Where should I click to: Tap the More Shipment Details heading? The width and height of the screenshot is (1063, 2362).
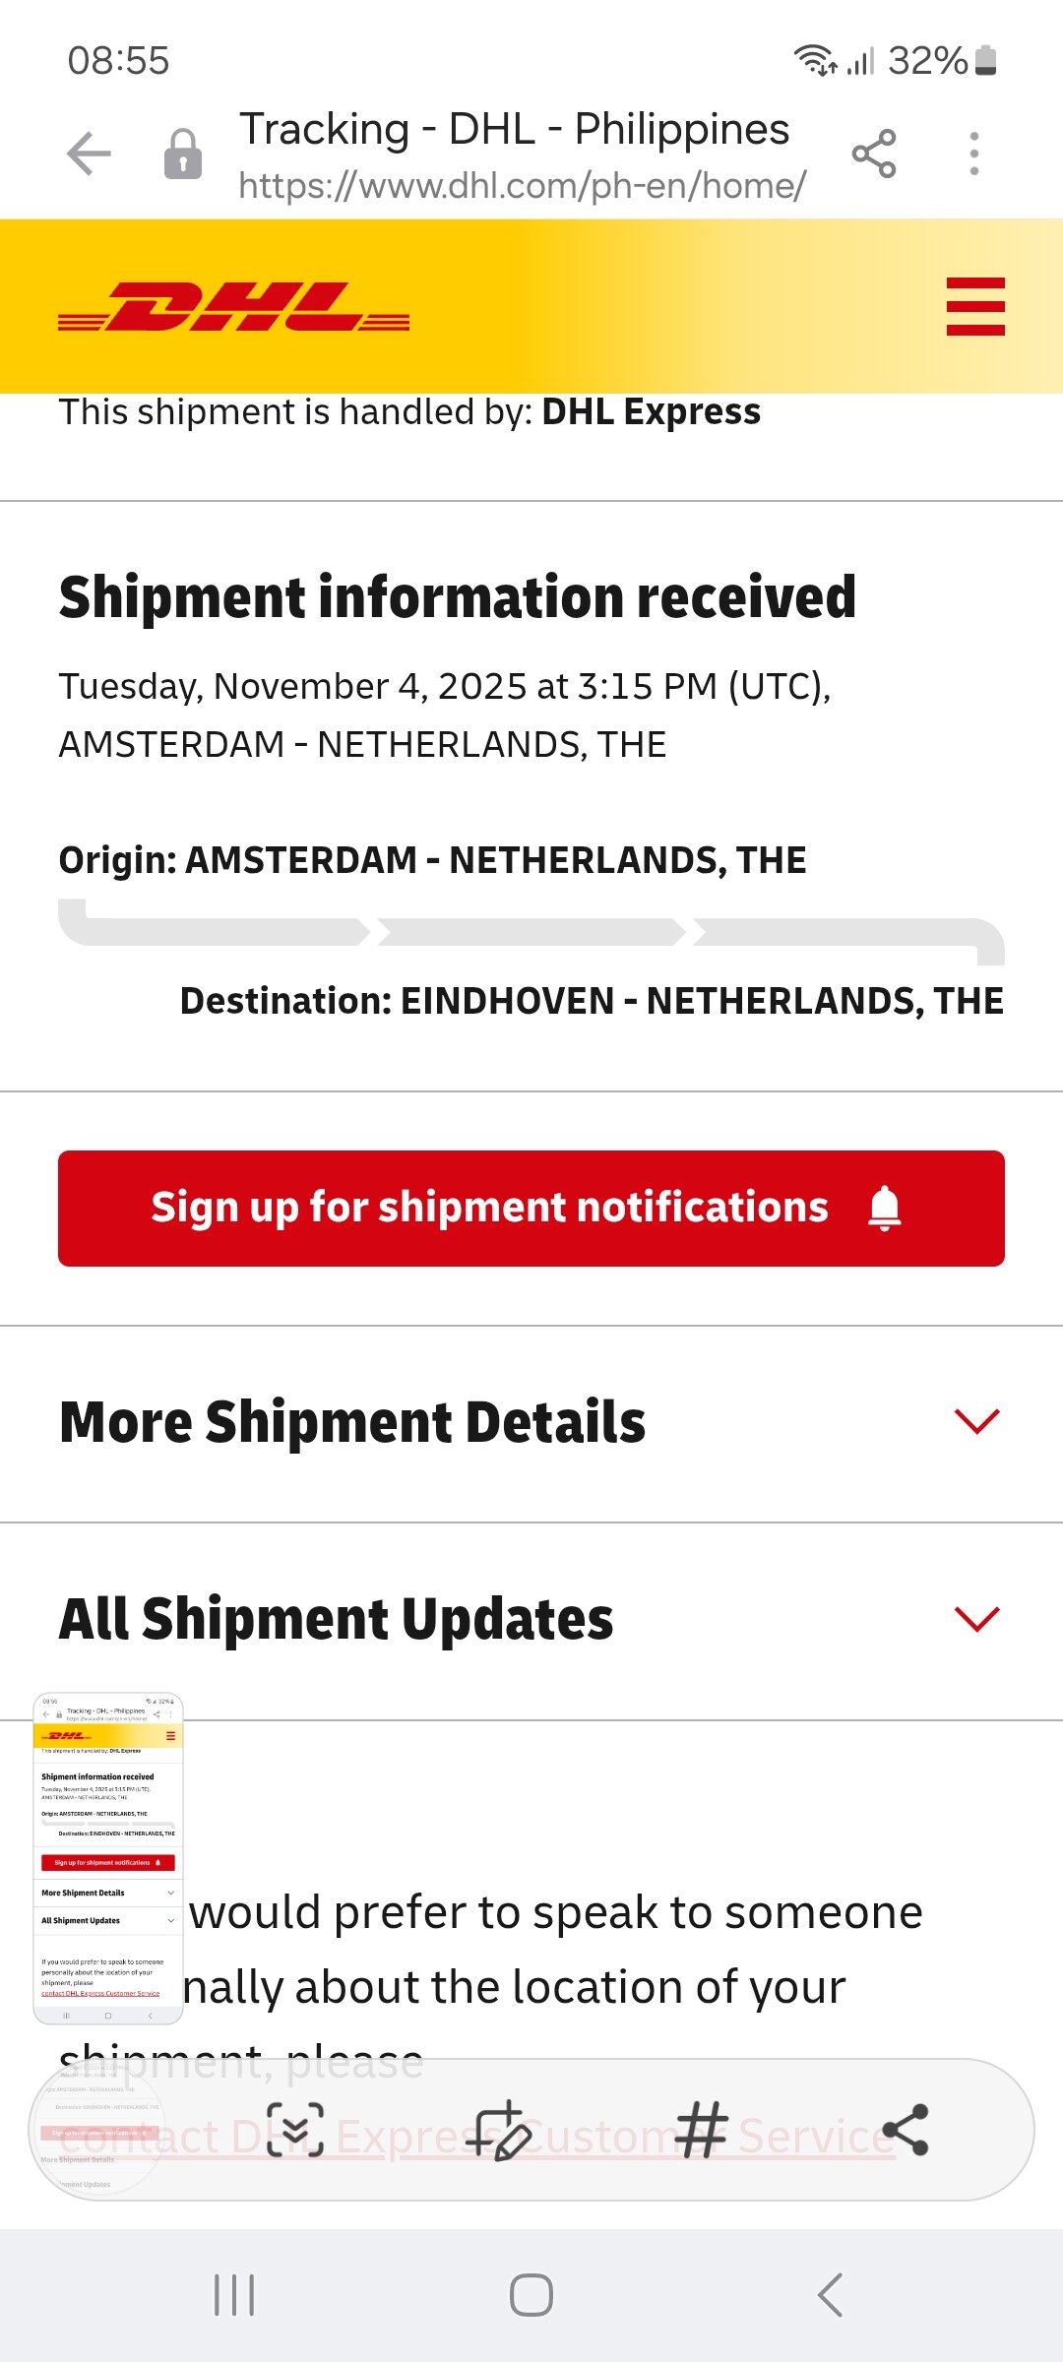click(x=352, y=1423)
